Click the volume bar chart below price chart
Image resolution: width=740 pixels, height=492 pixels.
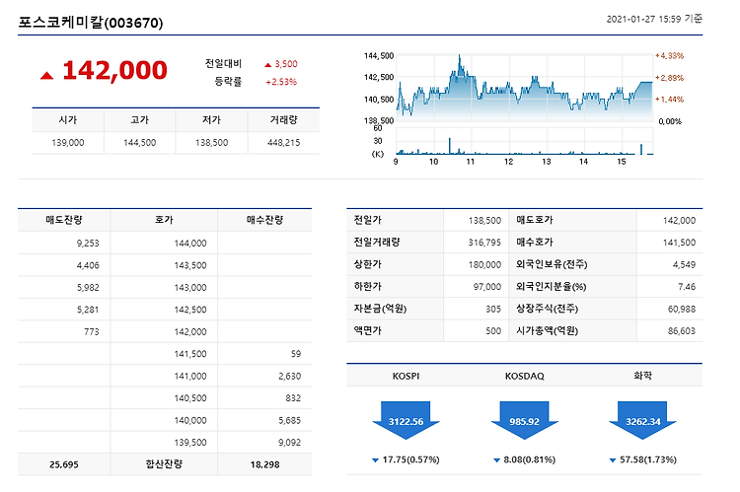[524, 141]
